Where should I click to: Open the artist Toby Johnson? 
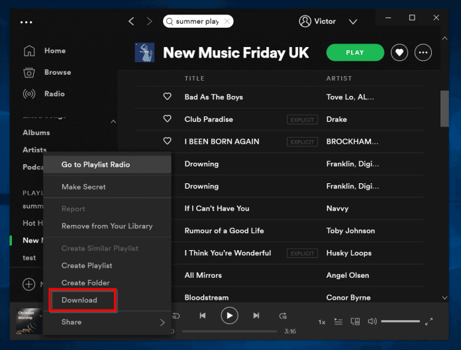[x=350, y=231]
